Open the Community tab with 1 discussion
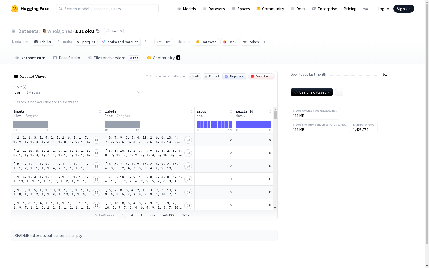Image resolution: width=429 pixels, height=268 pixels. point(164,58)
